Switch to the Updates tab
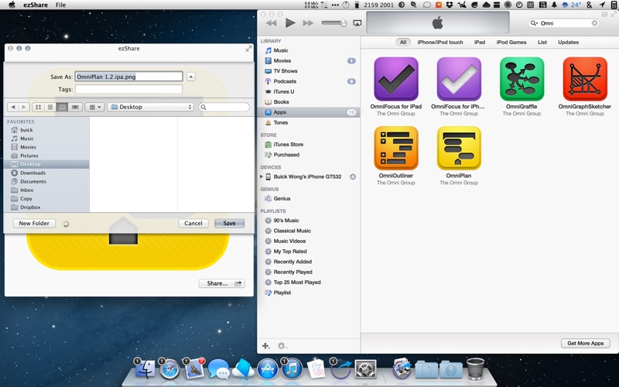This screenshot has height=387, width=619. [x=568, y=43]
